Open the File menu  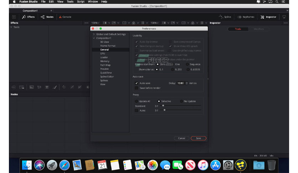(x=43, y=2)
